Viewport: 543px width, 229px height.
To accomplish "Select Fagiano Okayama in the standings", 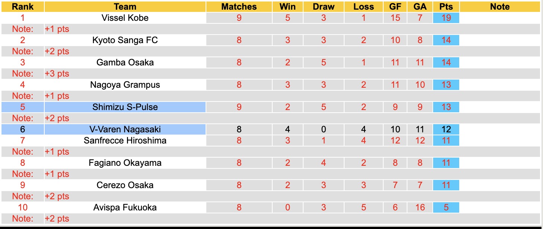I will (125, 163).
